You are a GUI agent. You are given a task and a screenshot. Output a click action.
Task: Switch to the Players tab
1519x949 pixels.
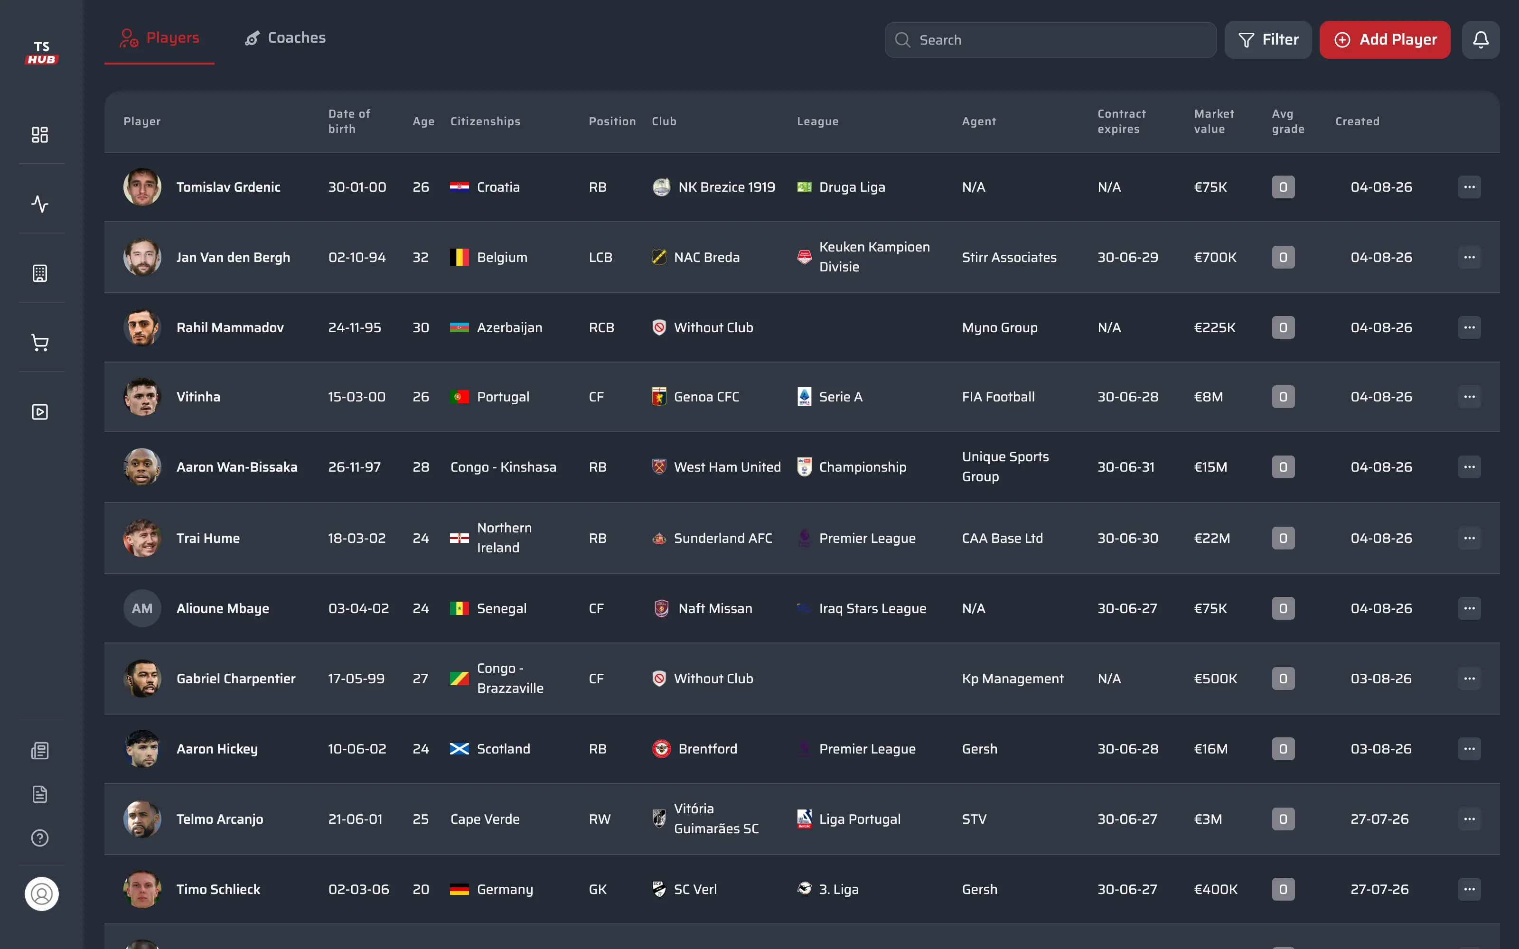pyautogui.click(x=159, y=37)
